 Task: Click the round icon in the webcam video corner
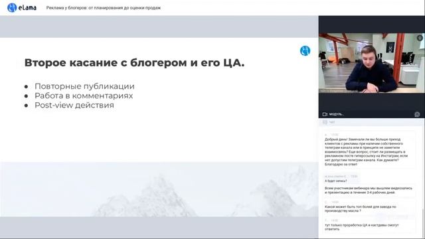(x=420, y=38)
